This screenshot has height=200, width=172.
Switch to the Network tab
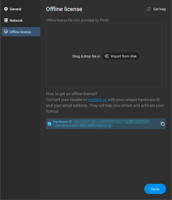click(x=16, y=21)
